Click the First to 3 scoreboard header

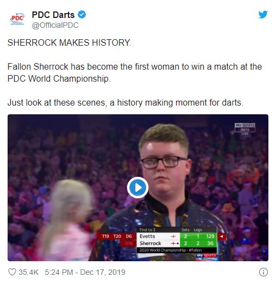pos(147,230)
